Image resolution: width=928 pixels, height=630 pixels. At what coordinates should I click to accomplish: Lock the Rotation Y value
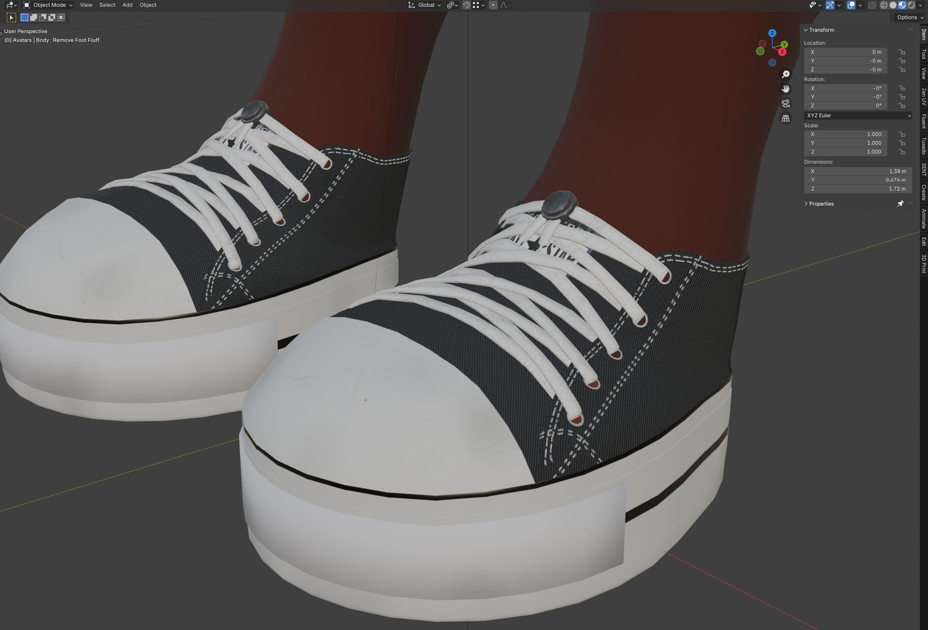pos(902,97)
